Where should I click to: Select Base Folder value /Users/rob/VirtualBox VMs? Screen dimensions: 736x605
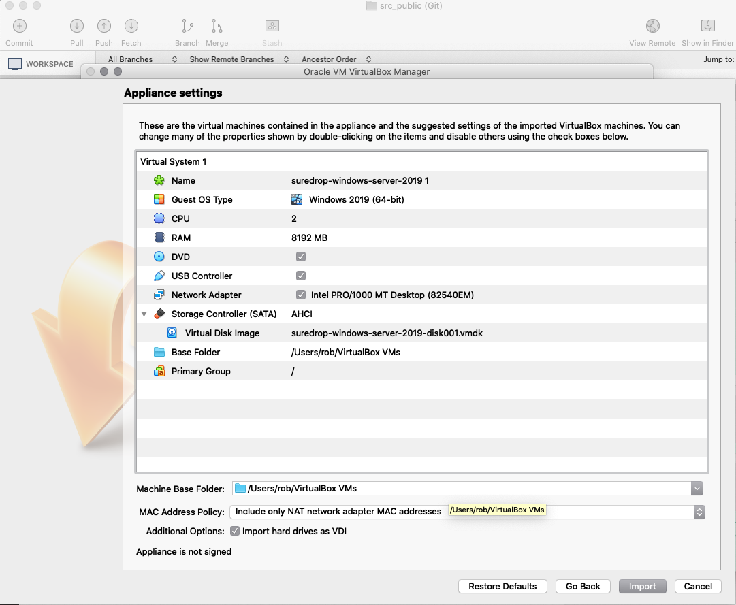345,353
